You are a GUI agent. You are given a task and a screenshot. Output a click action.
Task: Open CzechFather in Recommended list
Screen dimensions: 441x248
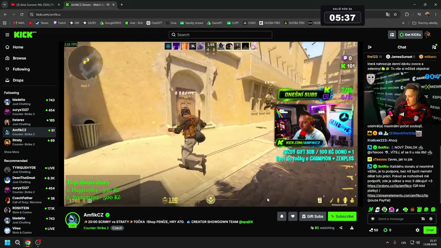click(x=29, y=200)
